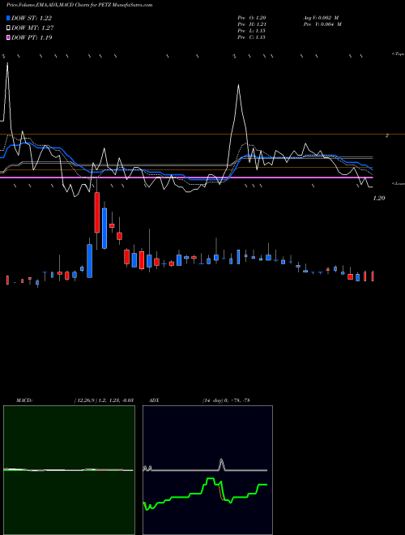Screen dimensions: 405x535
Task: Click the 'Pre O: 1.20' open value
Action: [252, 18]
